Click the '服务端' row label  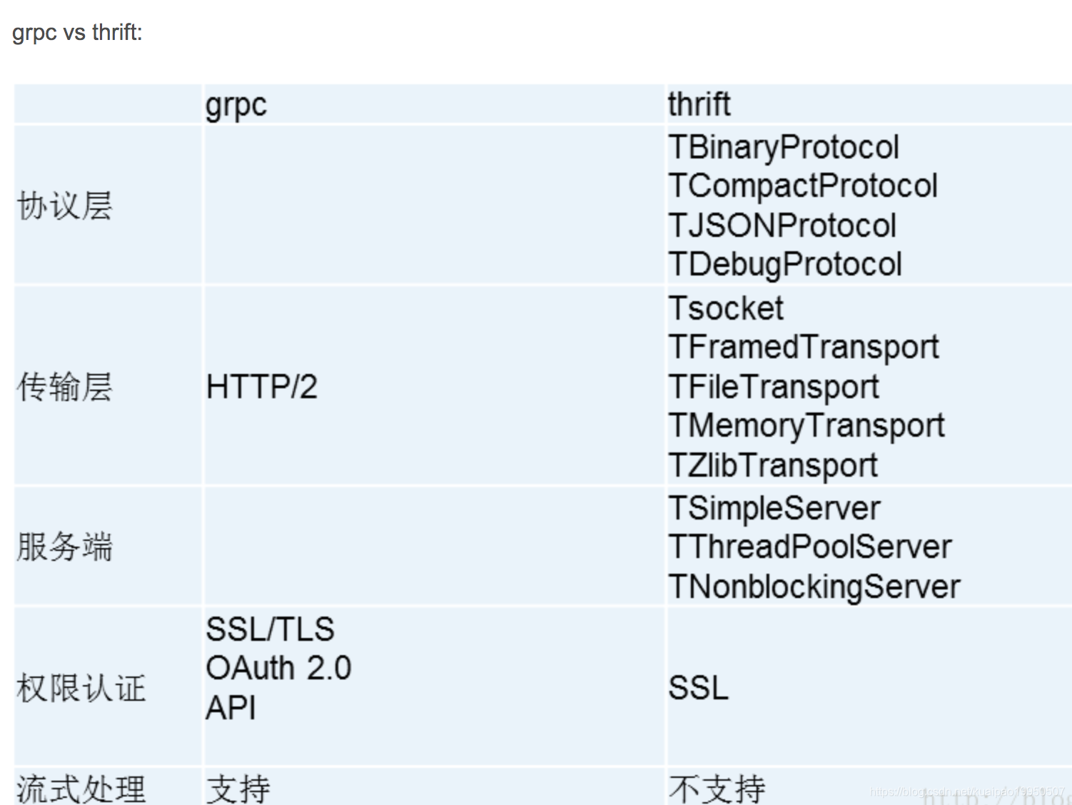[65, 547]
